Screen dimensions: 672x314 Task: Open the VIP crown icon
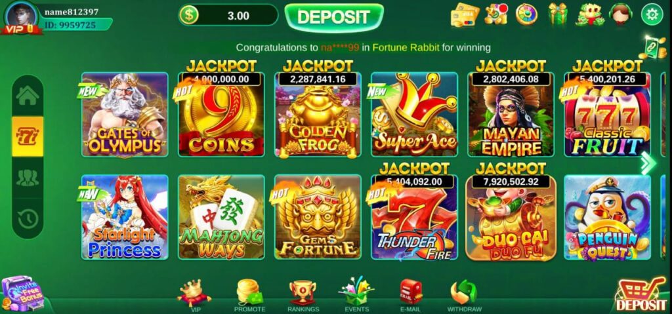(194, 292)
